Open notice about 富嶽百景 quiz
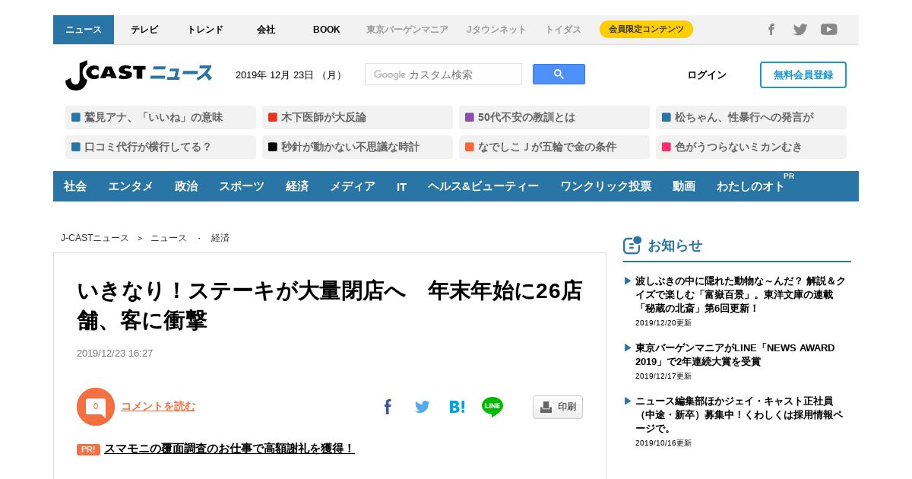This screenshot has height=479, width=912. click(x=740, y=294)
